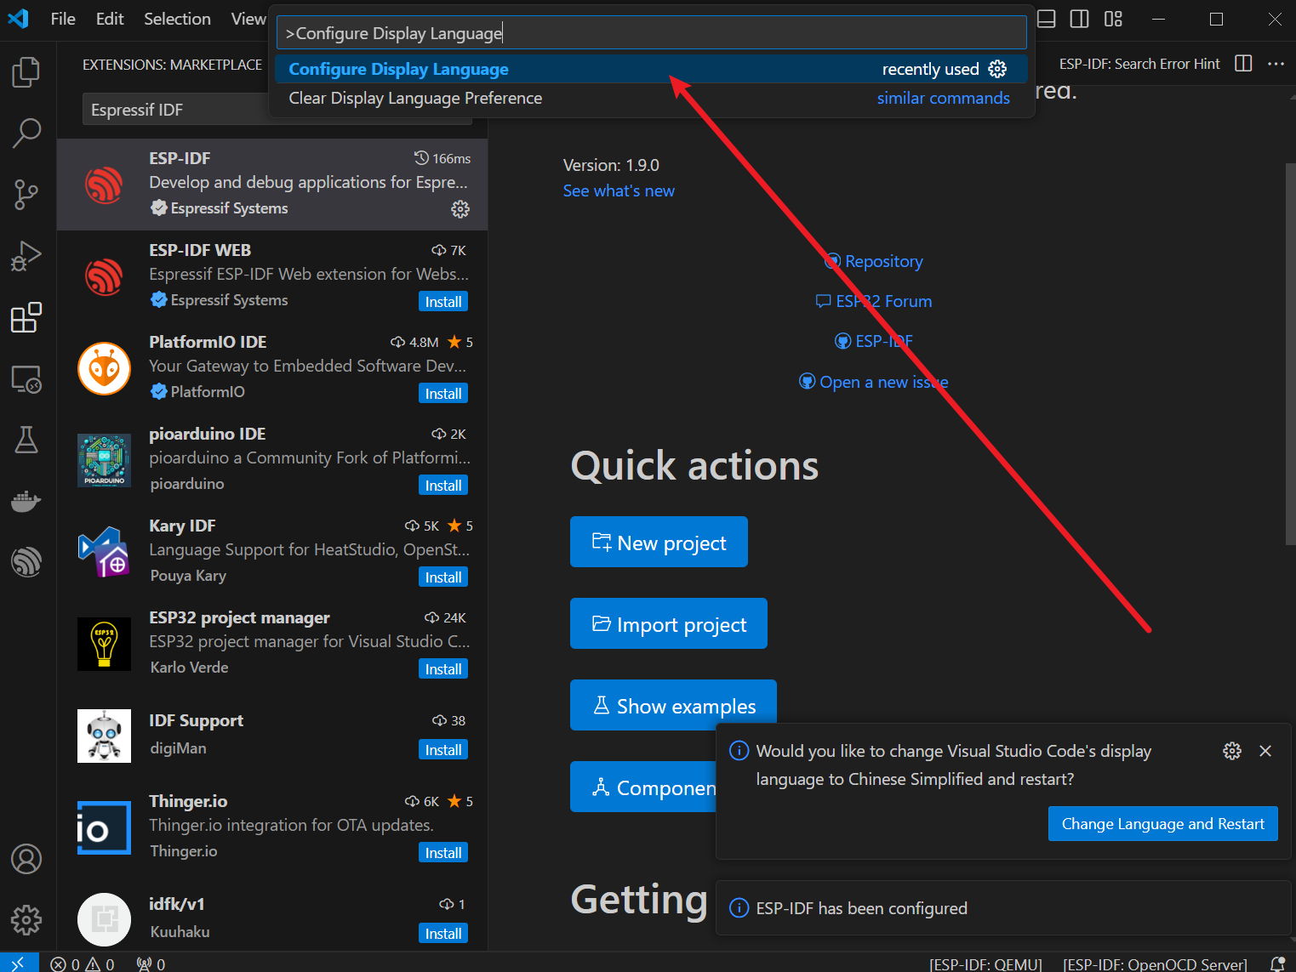Open the Selection menu
Image resolution: width=1296 pixels, height=972 pixels.
click(177, 19)
